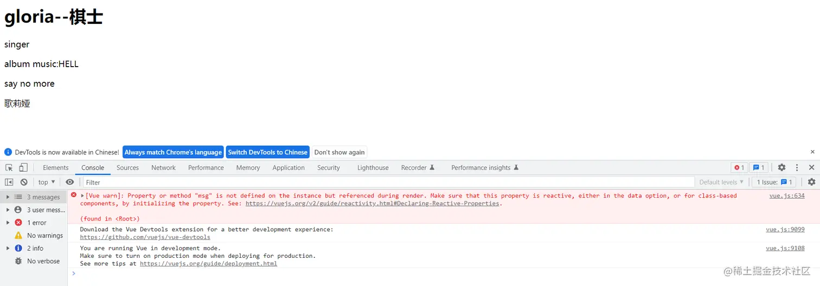Switch to the Elements tab
This screenshot has width=820, height=286.
coord(56,168)
